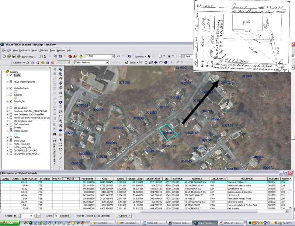Activate the Zoom In magnifier tool
This screenshot has height=226, width=295.
[60, 121]
